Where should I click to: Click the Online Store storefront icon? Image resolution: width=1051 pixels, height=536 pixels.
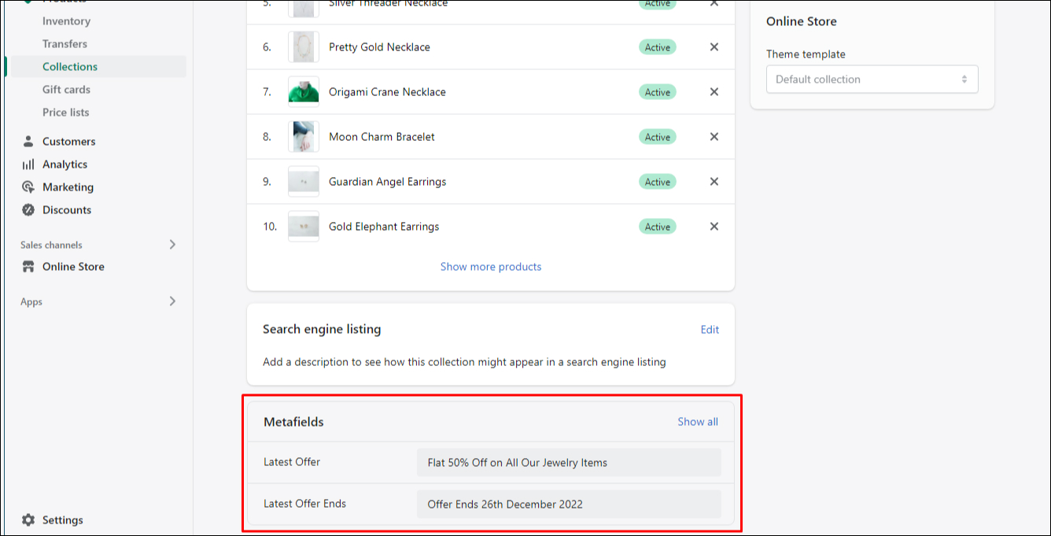coord(28,267)
